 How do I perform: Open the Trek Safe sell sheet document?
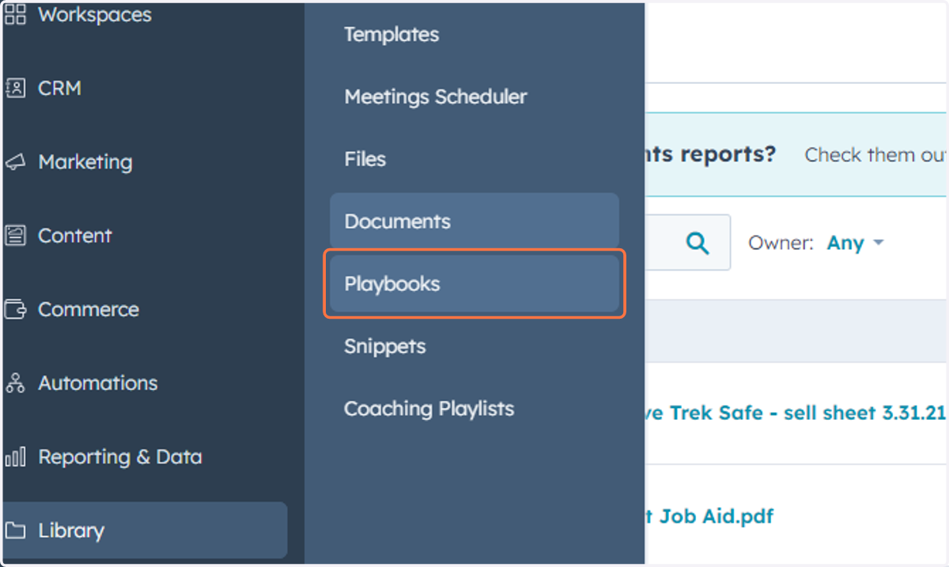(796, 413)
